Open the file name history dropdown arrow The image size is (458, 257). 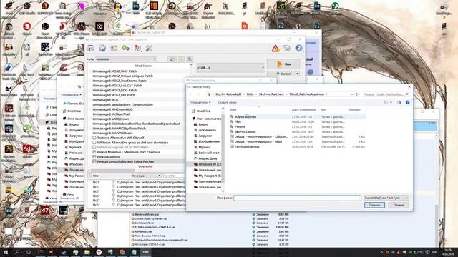(359, 198)
